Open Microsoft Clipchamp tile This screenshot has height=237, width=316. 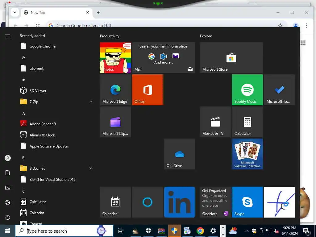click(115, 122)
